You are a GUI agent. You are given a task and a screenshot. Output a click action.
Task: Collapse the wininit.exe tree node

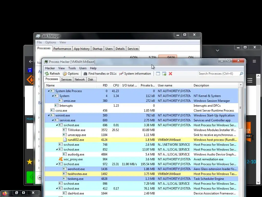(49, 115)
